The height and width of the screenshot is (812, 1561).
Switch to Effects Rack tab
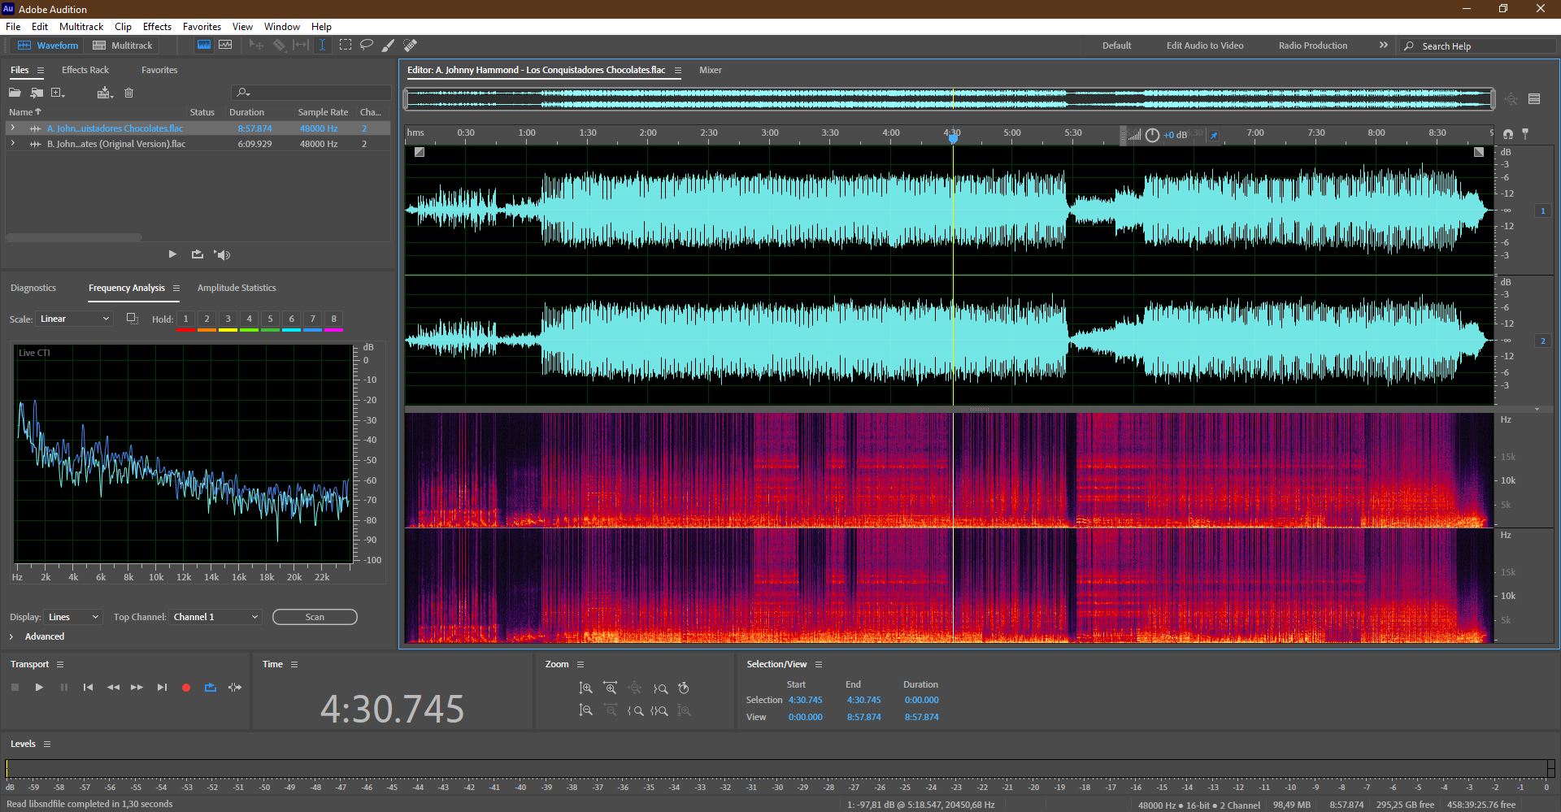(x=85, y=70)
